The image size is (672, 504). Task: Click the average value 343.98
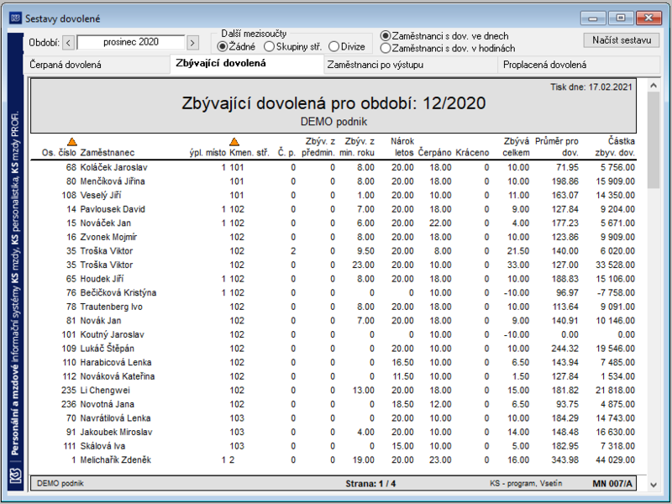pos(564,459)
